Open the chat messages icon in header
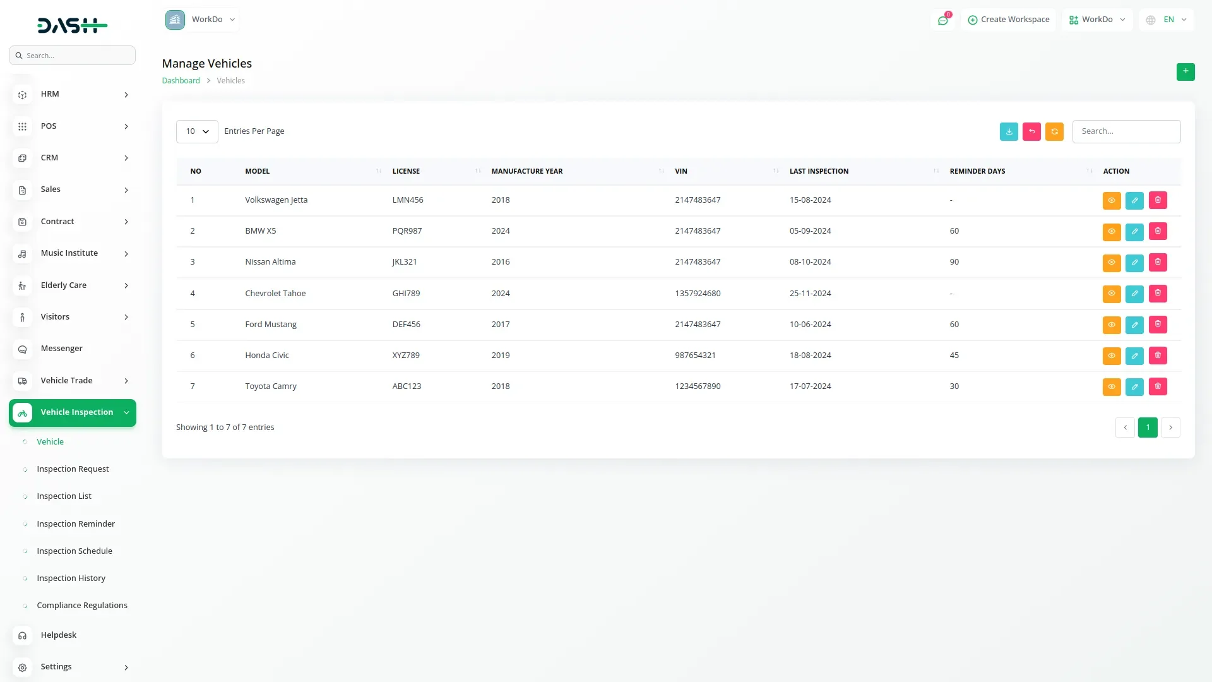The width and height of the screenshot is (1212, 682). pos(942,20)
